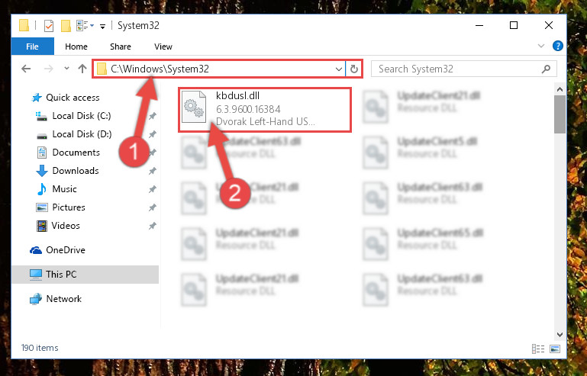Open the recent locations dropdown
587x376 pixels.
[x=66, y=69]
